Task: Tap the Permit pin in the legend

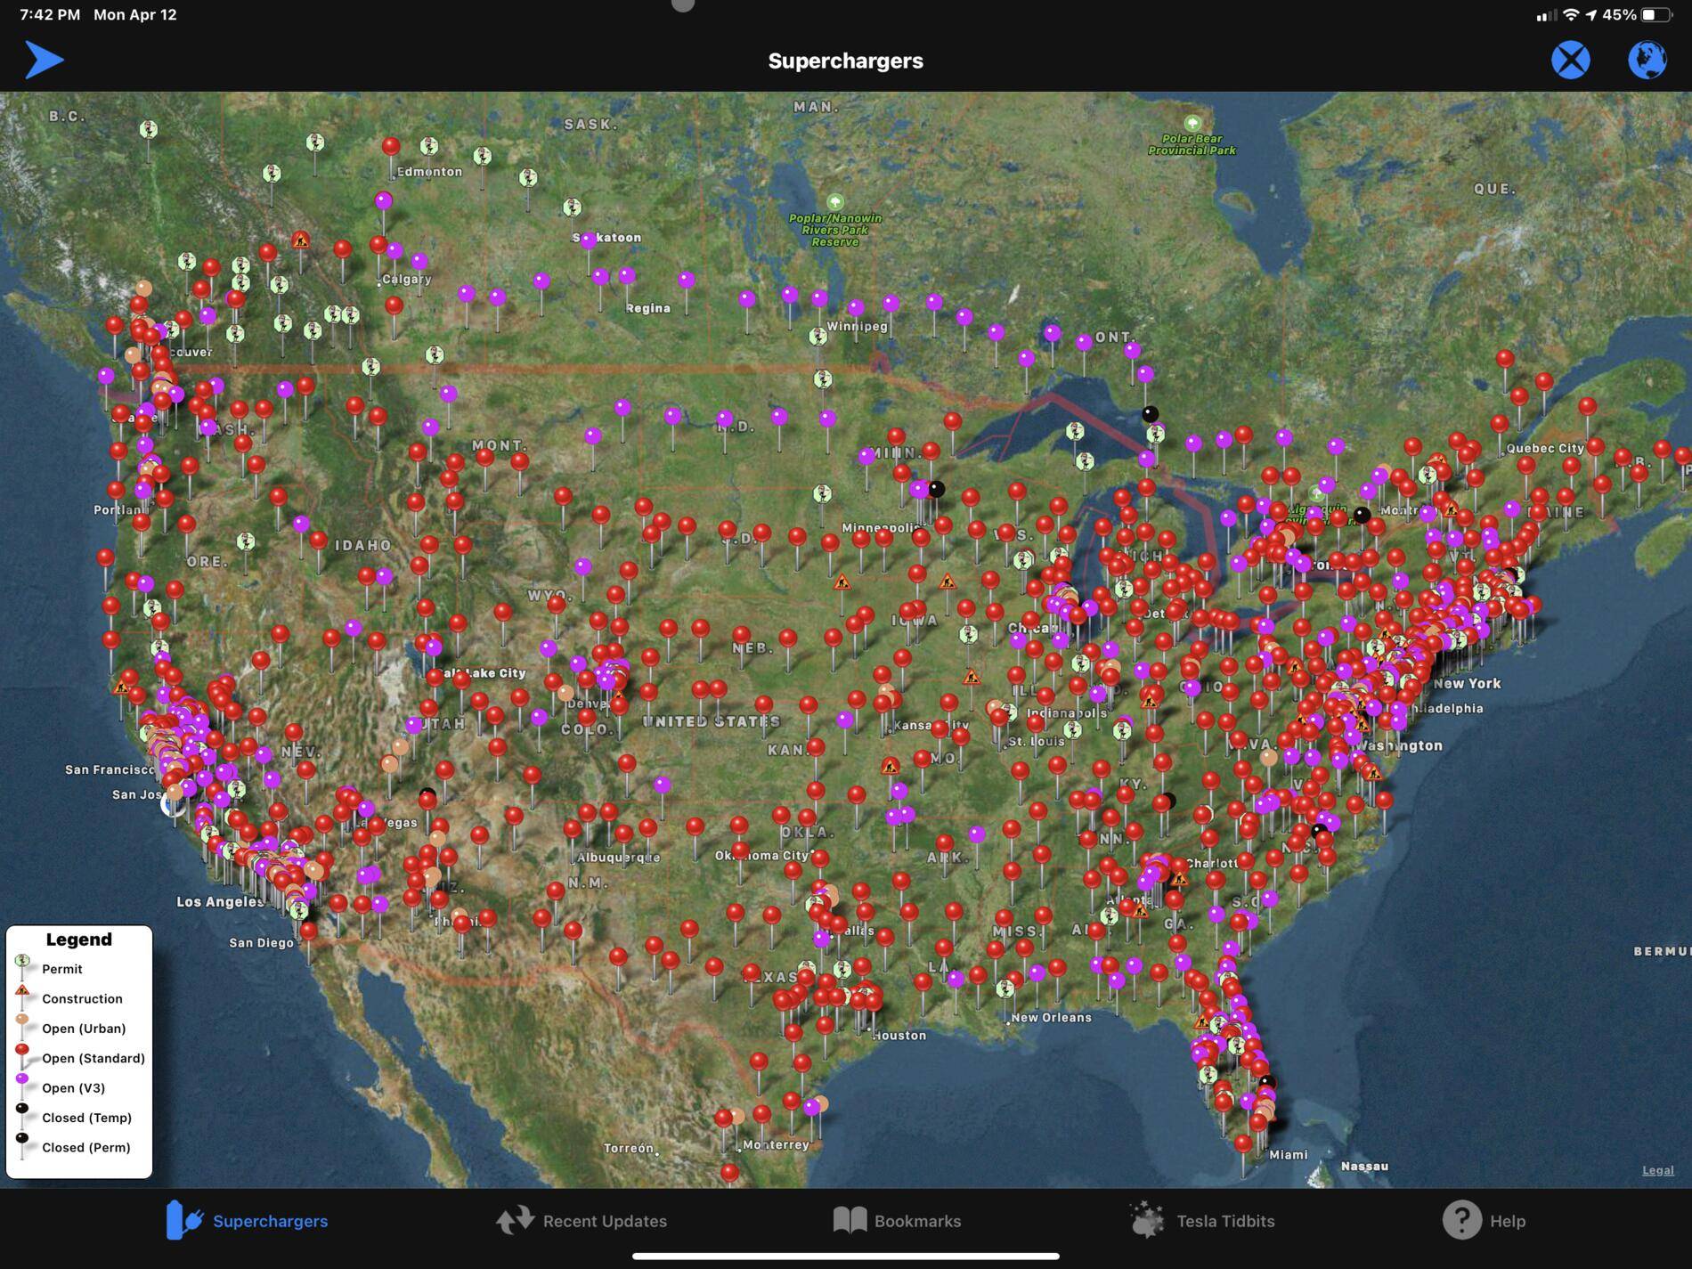Action: point(22,963)
